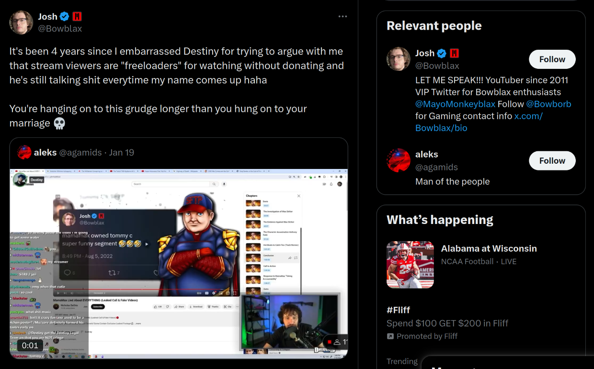The height and width of the screenshot is (369, 594).
Task: Click the blue verified badge in the tweet header
Action: [65, 16]
